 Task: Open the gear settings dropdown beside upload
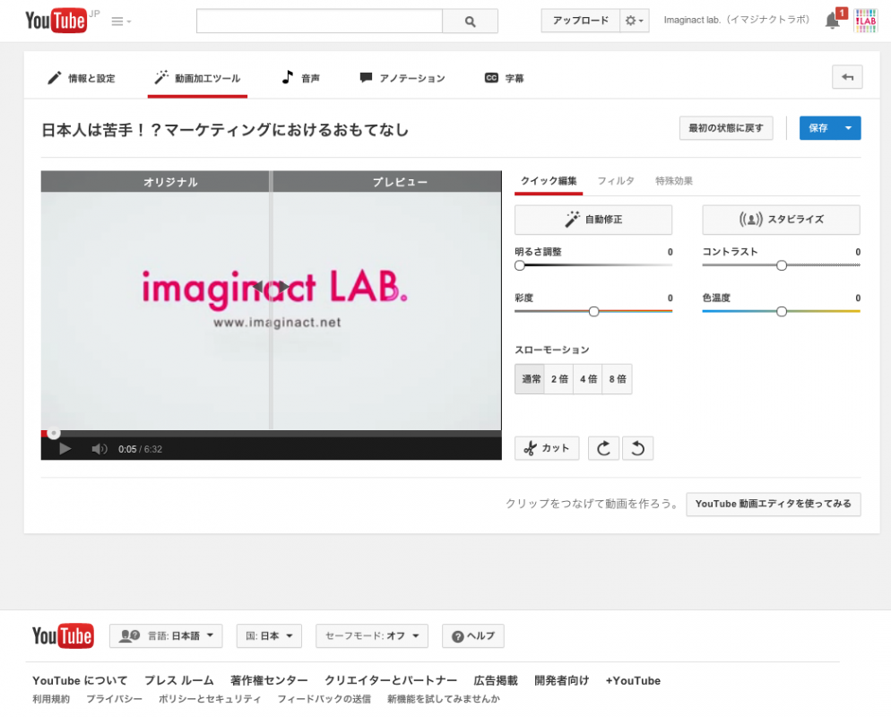pos(634,21)
